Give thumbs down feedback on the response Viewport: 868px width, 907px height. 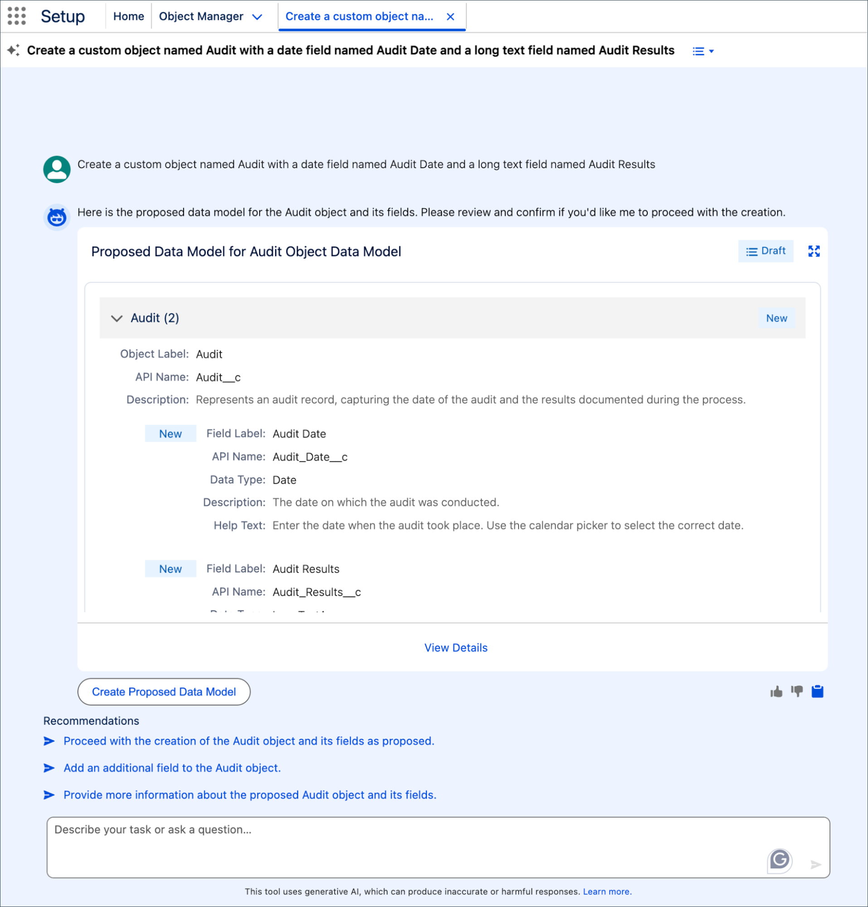point(796,691)
